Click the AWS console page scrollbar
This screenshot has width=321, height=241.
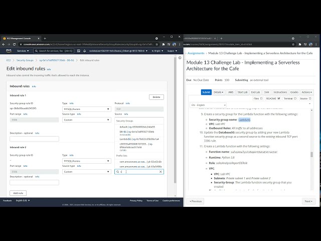175,120
